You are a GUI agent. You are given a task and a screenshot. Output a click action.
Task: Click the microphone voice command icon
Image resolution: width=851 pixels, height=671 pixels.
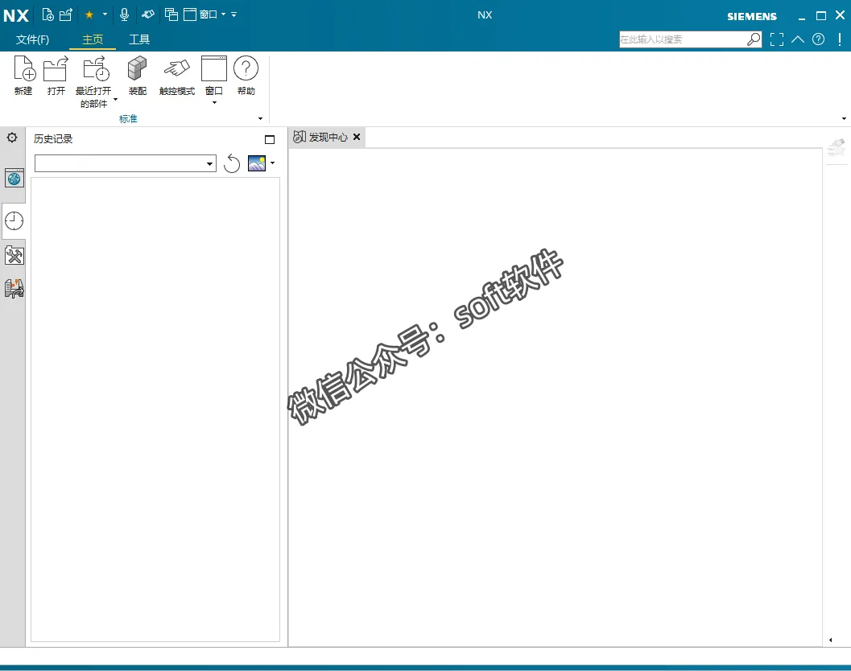point(124,14)
